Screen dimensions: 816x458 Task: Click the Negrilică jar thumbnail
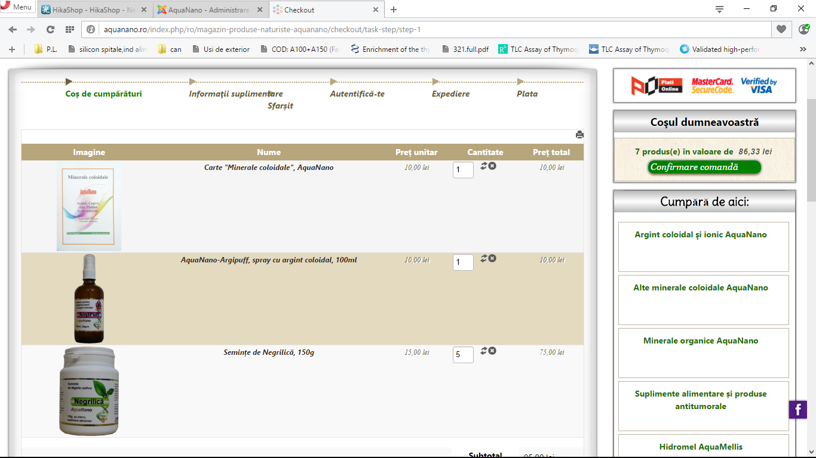[x=89, y=391]
